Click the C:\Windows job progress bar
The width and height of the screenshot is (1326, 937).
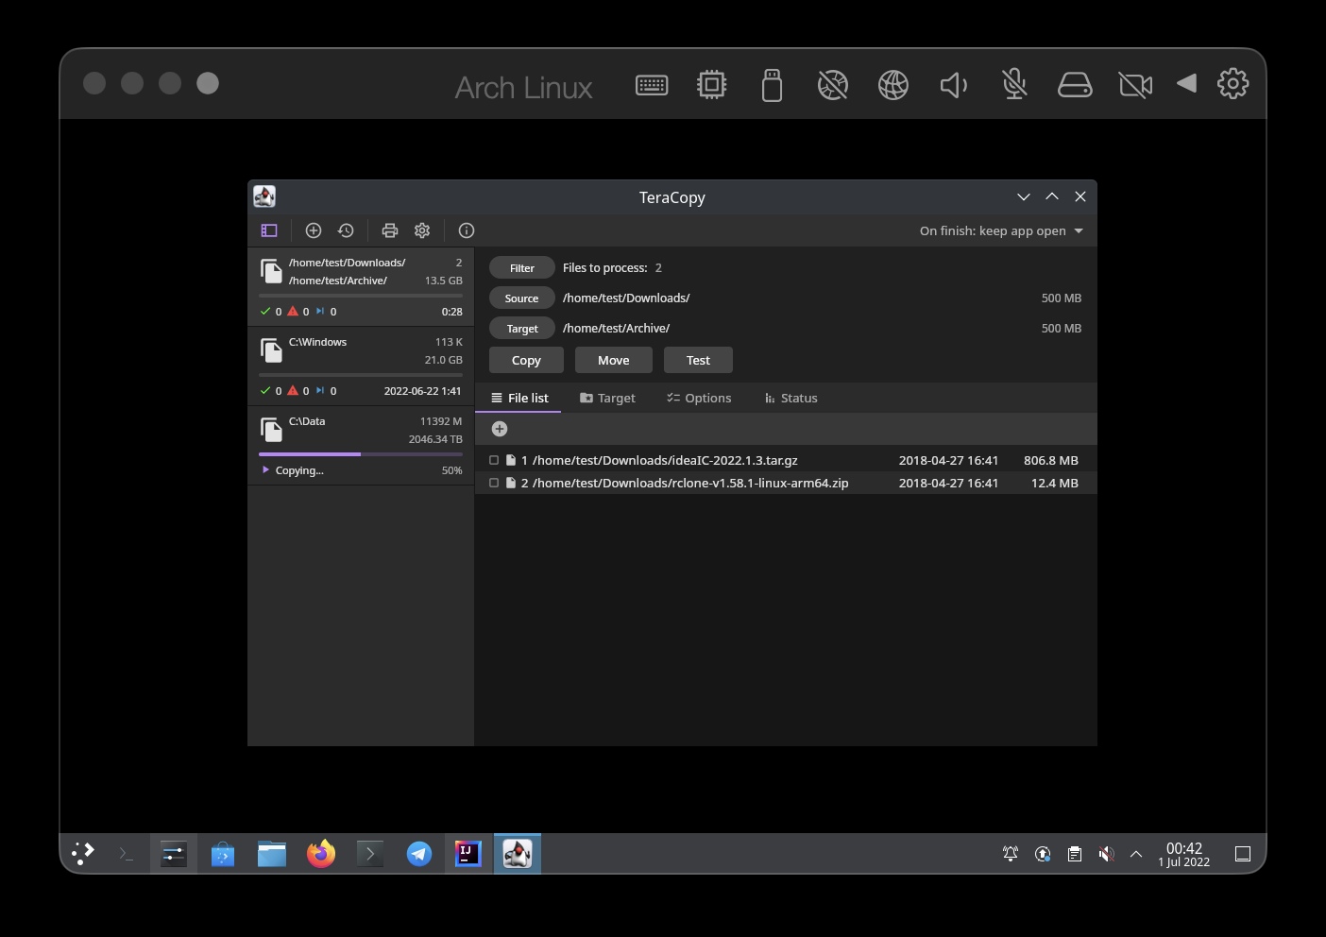pos(361,375)
